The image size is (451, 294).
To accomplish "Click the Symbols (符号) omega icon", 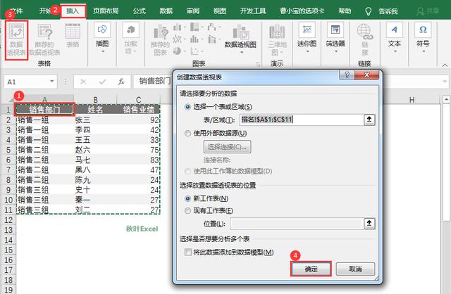I will tap(423, 39).
